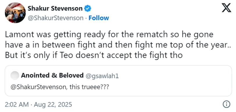Follow Shakur Stevenson
This screenshot has height=112, width=236.
coord(99,18)
